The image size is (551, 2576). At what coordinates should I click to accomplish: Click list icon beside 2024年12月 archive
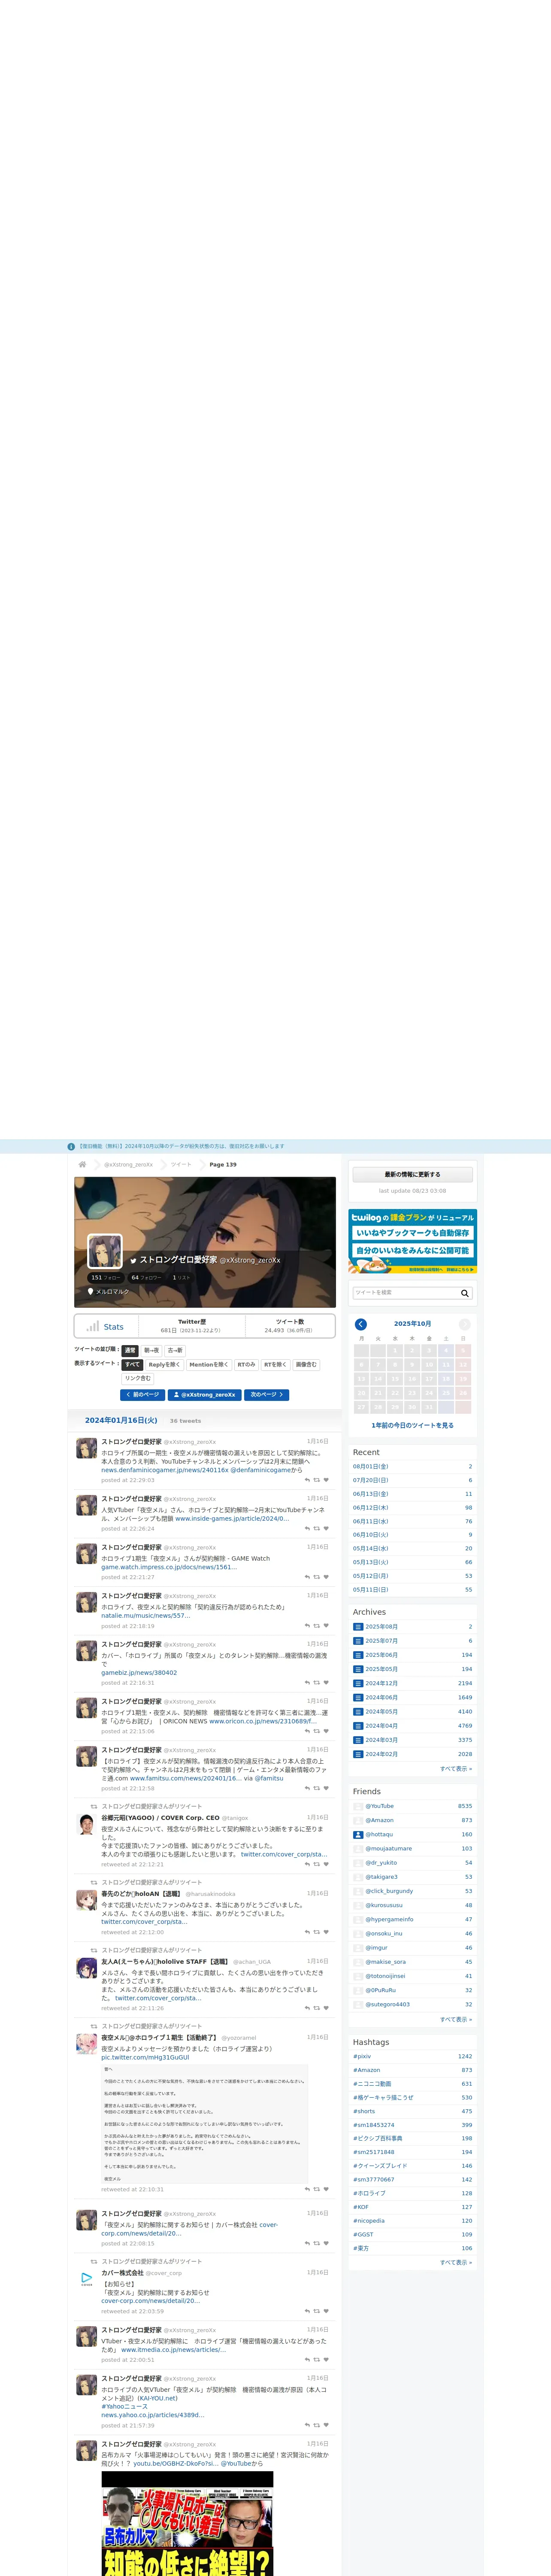358,1683
